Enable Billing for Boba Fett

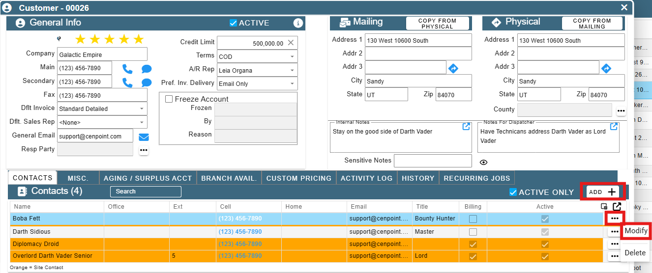[473, 219]
